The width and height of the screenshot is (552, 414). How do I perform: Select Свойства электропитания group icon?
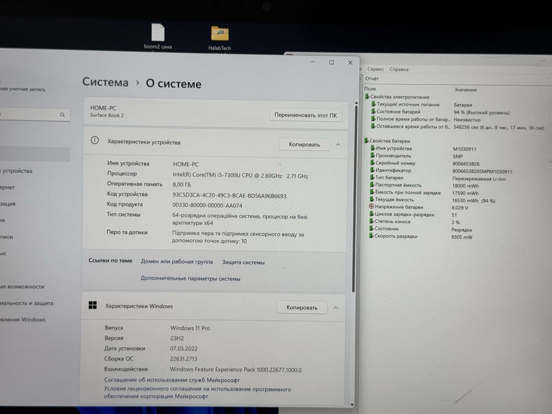[x=367, y=97]
